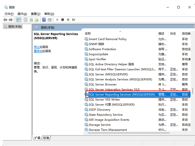Viewport: 195px width, 146px height.
Task: Click the Stop Service square icon
Action: point(63,20)
